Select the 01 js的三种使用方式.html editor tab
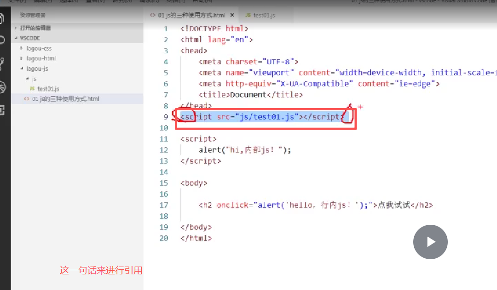The height and width of the screenshot is (290, 497). [192, 15]
